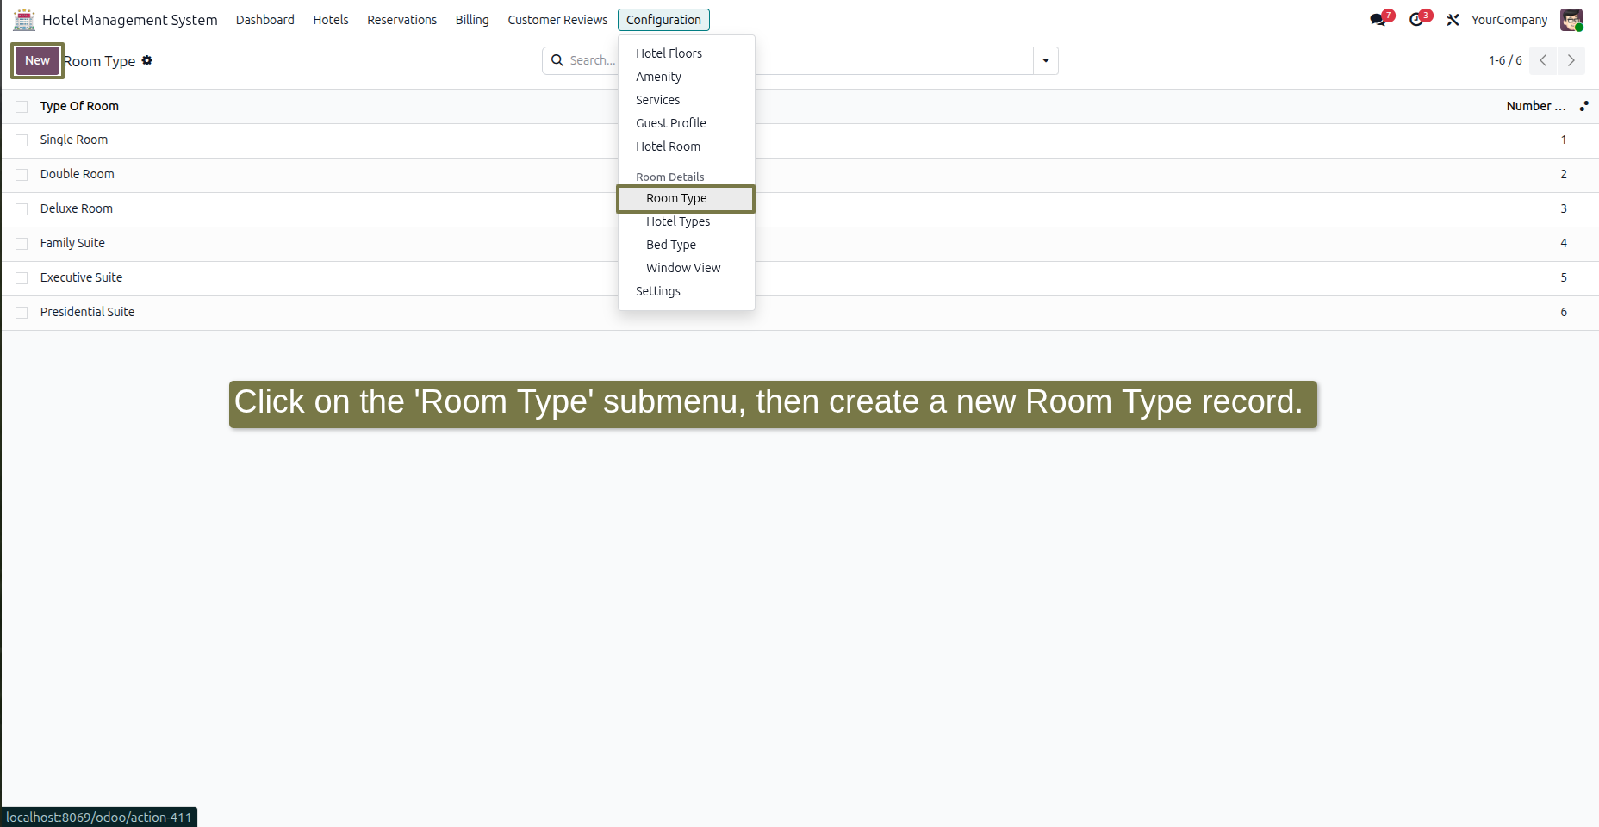The width and height of the screenshot is (1599, 827).
Task: Check the Double Room row checkbox
Action: (x=22, y=175)
